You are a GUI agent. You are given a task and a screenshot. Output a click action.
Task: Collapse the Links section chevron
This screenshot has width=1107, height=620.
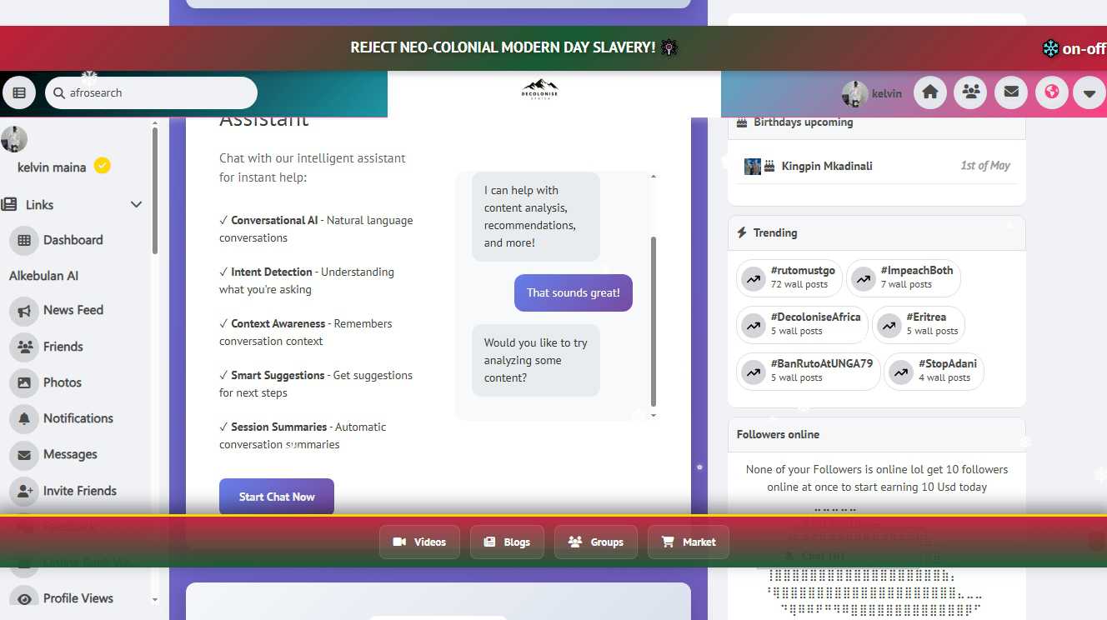click(x=136, y=205)
